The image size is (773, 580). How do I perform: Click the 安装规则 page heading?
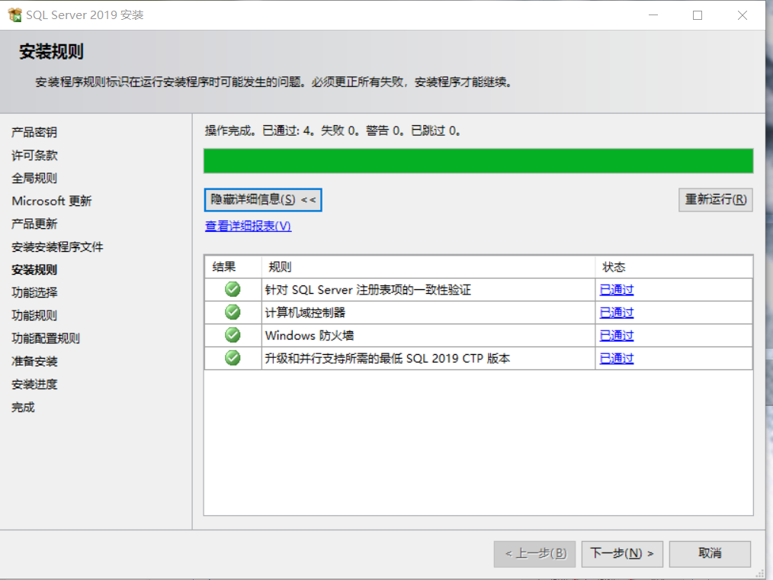(51, 51)
